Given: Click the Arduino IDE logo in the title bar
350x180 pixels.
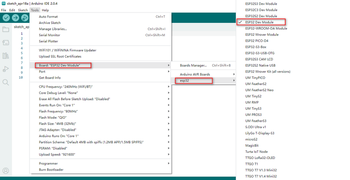Looking at the screenshot, I should tap(3, 3).
